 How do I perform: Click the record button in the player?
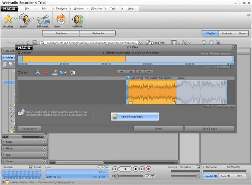(149, 169)
